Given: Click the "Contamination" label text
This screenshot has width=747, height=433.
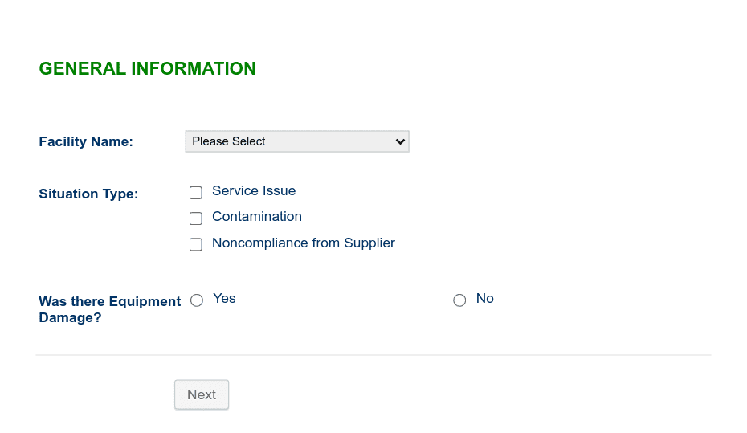Looking at the screenshot, I should (257, 217).
